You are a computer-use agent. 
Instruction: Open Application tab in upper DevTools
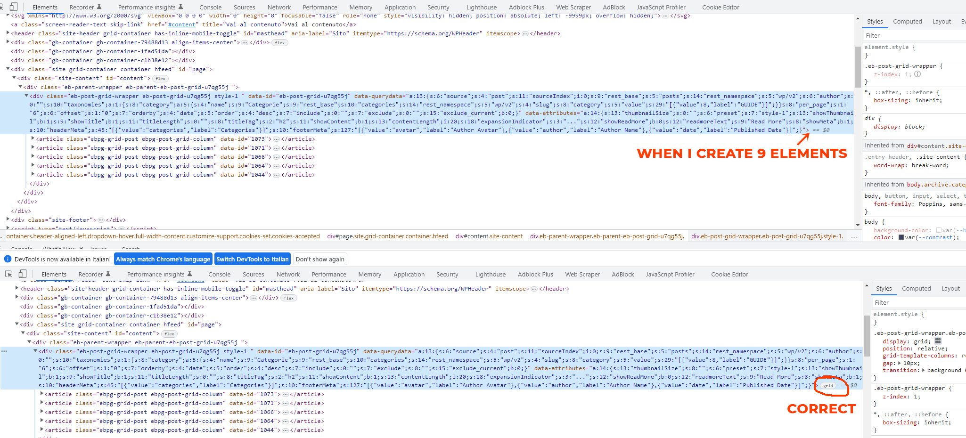(400, 7)
